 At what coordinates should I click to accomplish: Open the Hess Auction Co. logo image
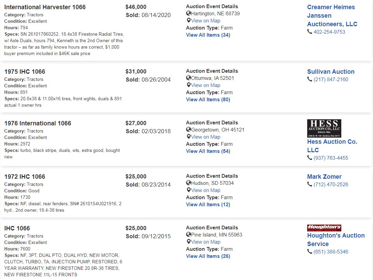point(324,128)
